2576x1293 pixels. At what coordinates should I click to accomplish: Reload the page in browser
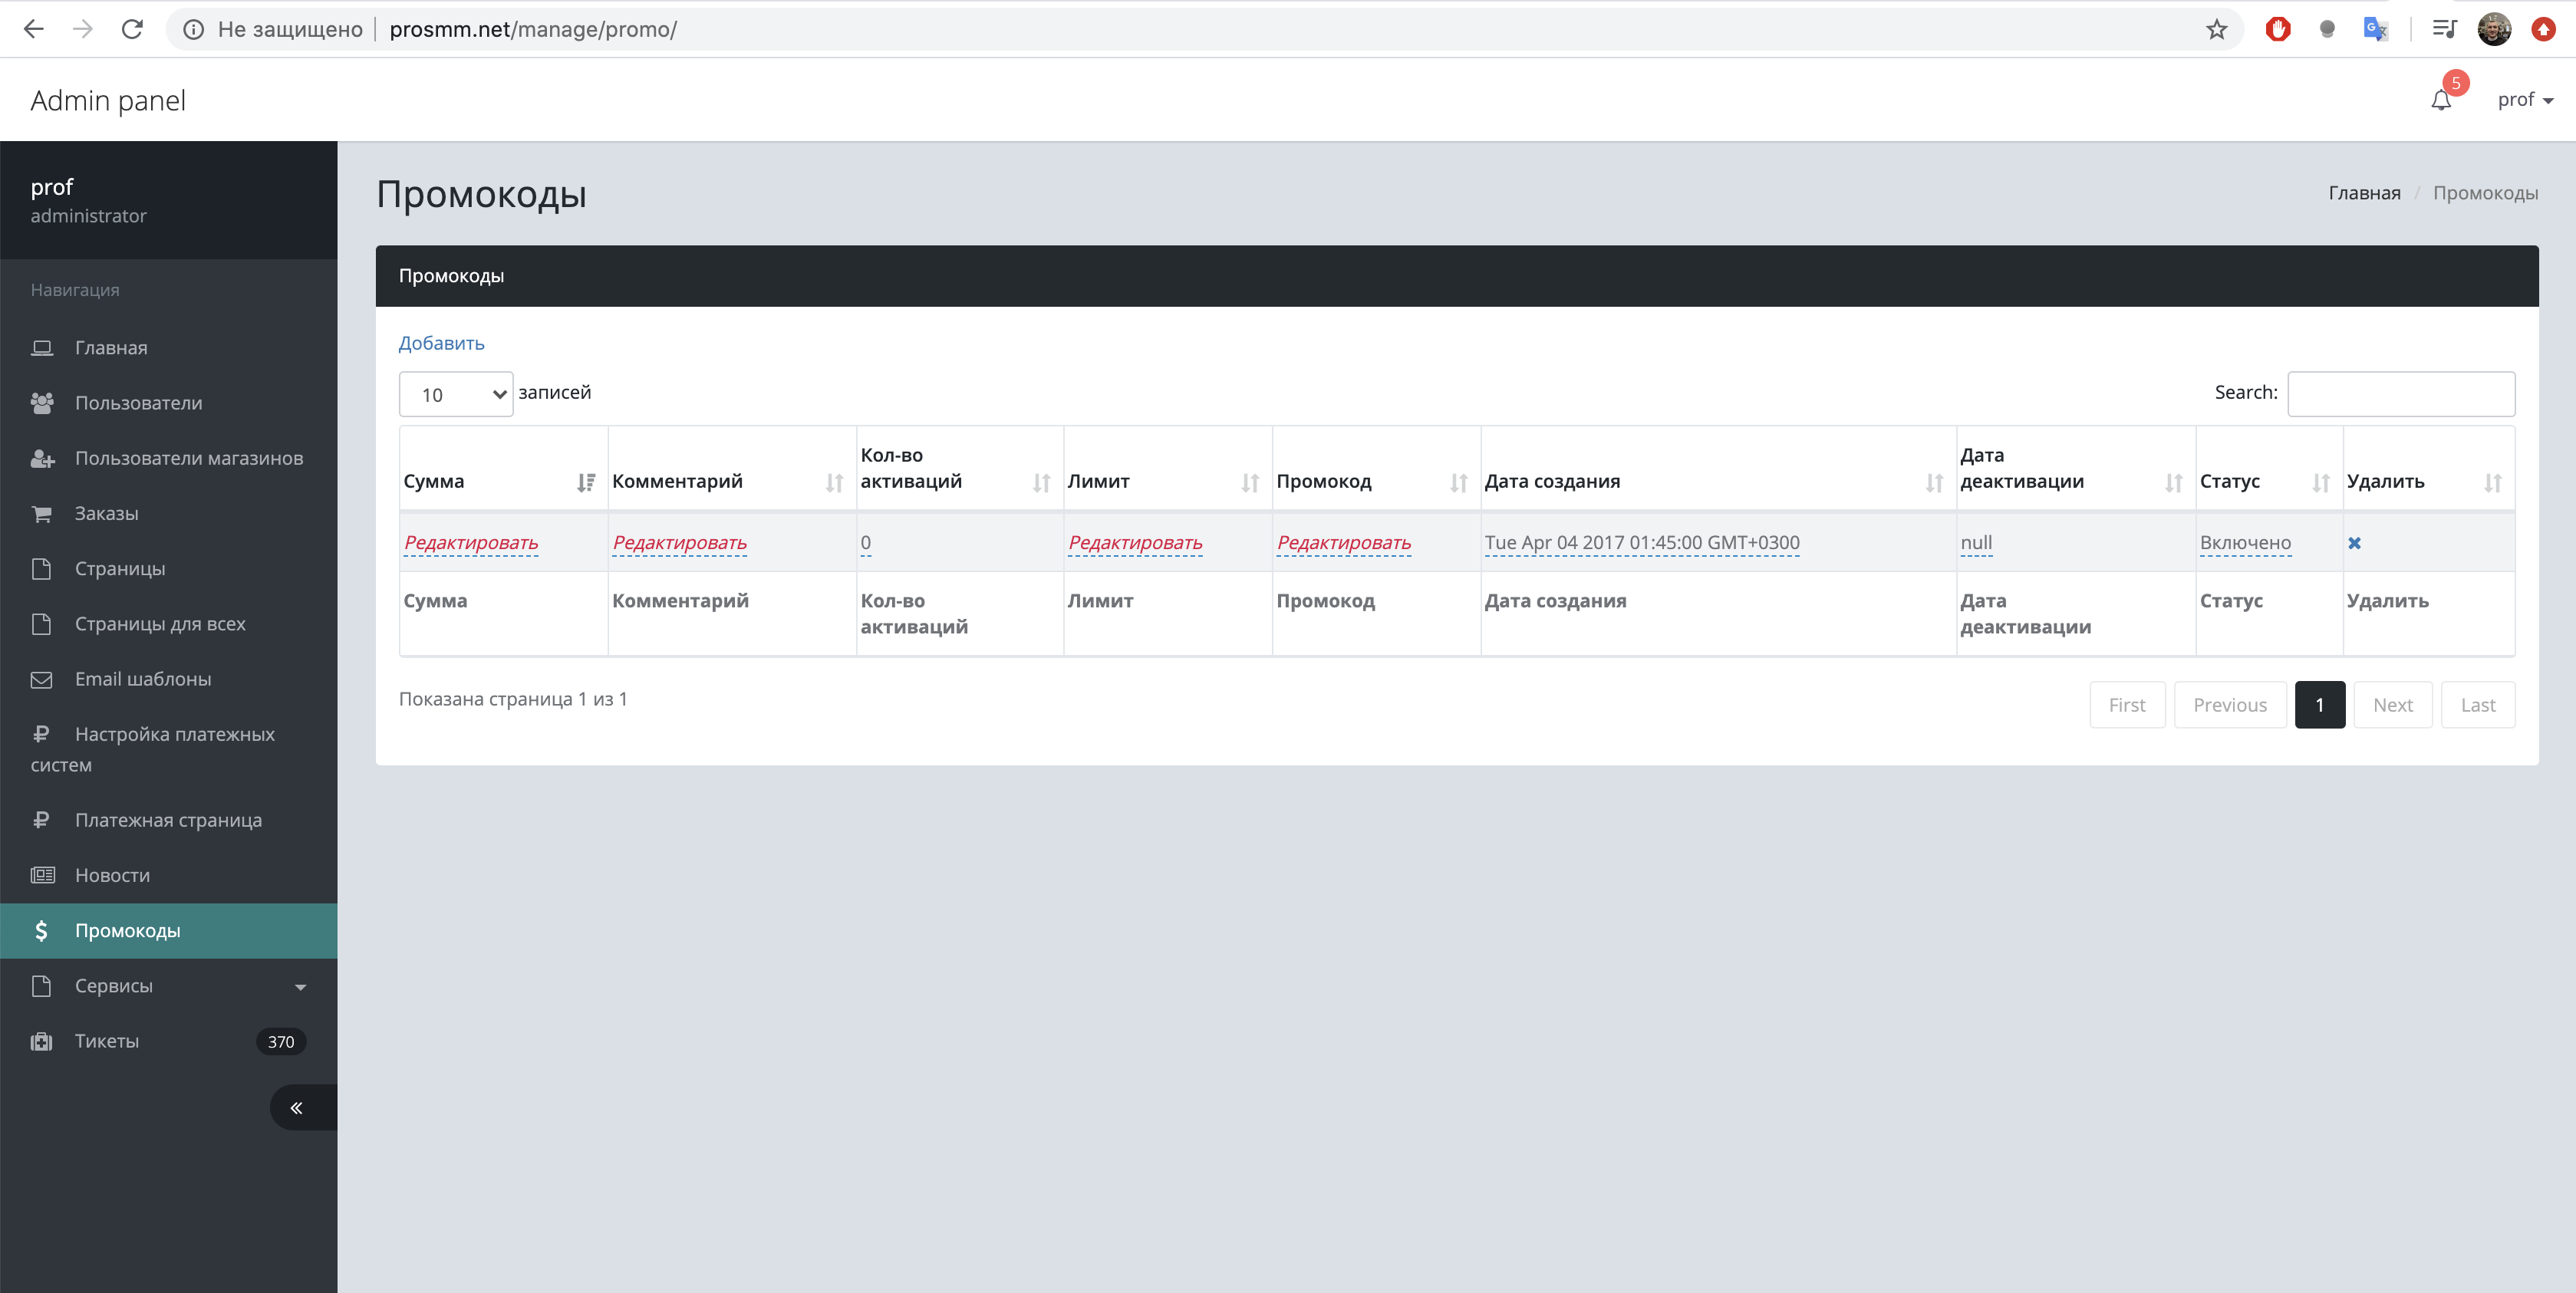(x=132, y=29)
